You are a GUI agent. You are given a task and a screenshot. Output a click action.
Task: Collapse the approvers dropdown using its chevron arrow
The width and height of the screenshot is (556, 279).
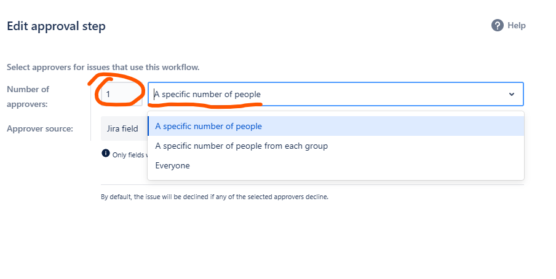pos(511,94)
